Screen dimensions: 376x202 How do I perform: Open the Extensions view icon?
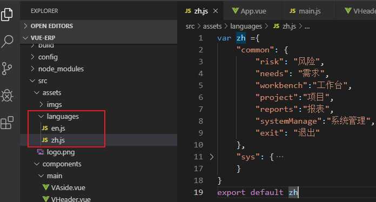pos(7,123)
